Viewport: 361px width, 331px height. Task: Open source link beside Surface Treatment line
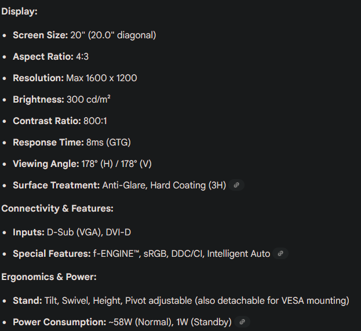click(236, 185)
